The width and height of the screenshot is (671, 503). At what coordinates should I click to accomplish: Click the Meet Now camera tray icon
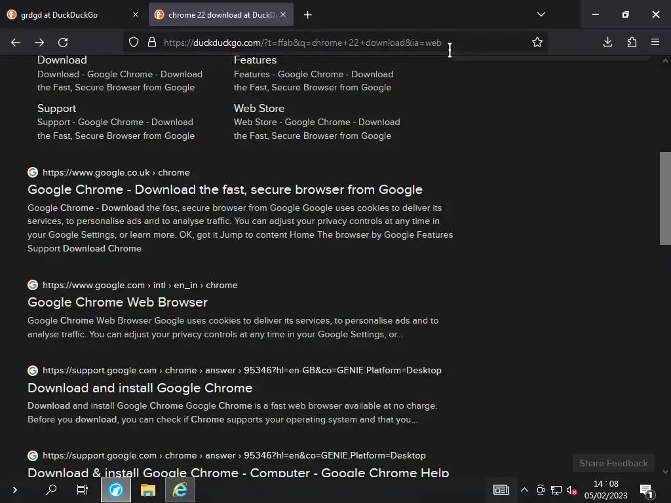[x=541, y=490]
